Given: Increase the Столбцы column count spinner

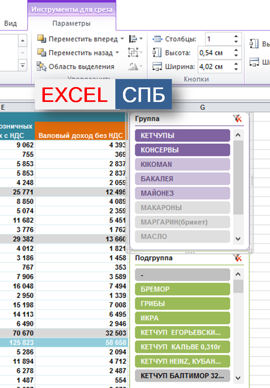Looking at the screenshot, I should pos(236,37).
